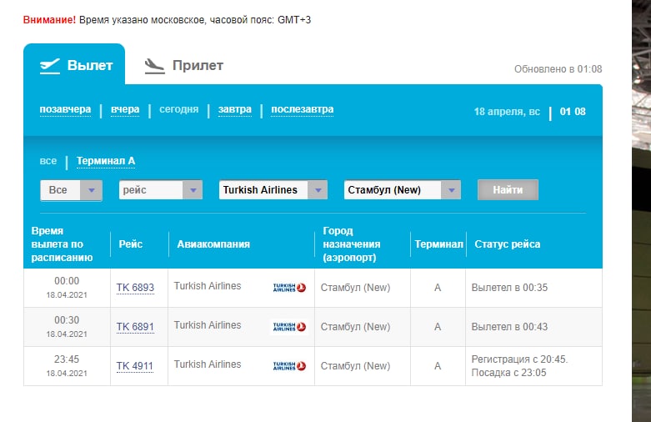Click Turkish Airlines name in TK 4911 row
This screenshot has height=422, width=651.
tap(208, 364)
